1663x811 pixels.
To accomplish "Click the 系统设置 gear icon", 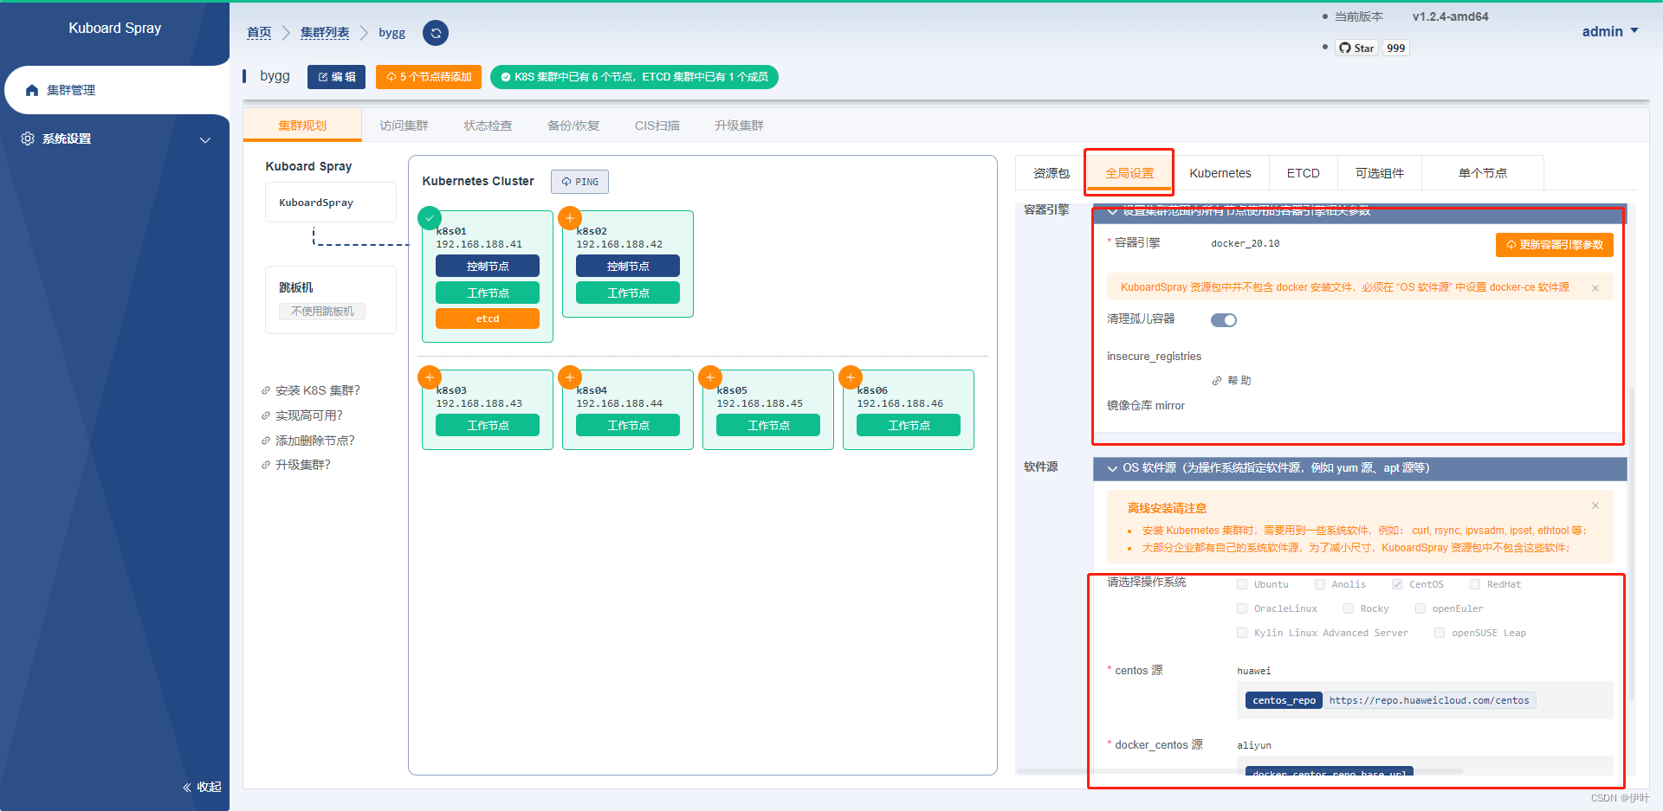I will (28, 138).
